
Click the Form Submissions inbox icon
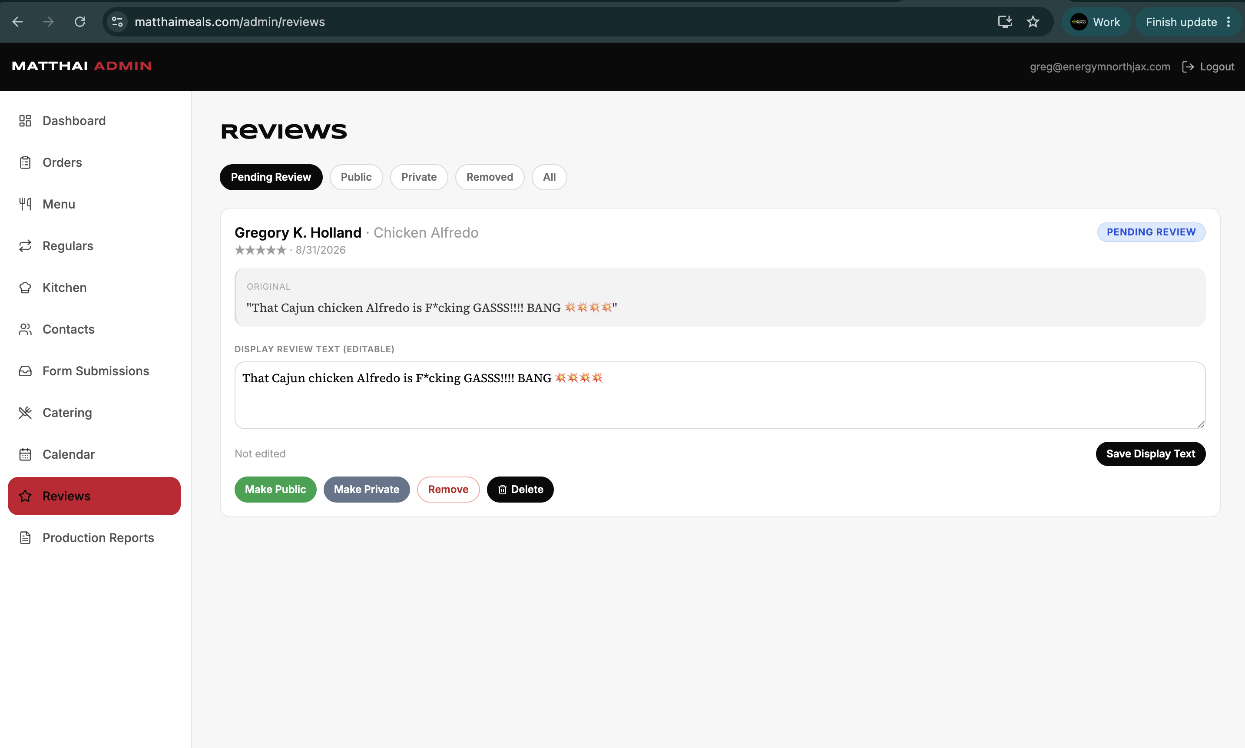click(25, 371)
